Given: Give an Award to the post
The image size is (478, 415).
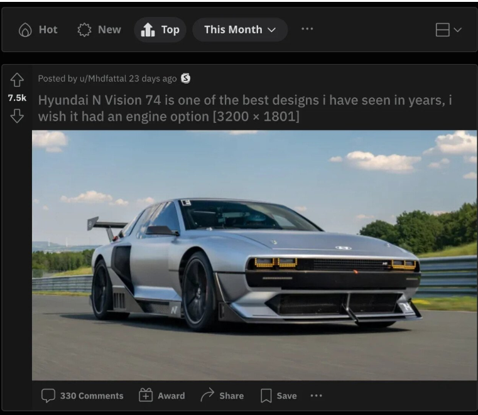Looking at the screenshot, I should point(162,396).
